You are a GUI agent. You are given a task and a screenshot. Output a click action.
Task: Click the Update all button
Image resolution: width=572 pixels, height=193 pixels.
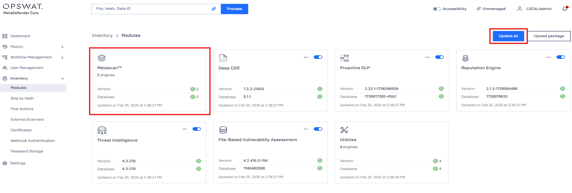click(x=508, y=36)
